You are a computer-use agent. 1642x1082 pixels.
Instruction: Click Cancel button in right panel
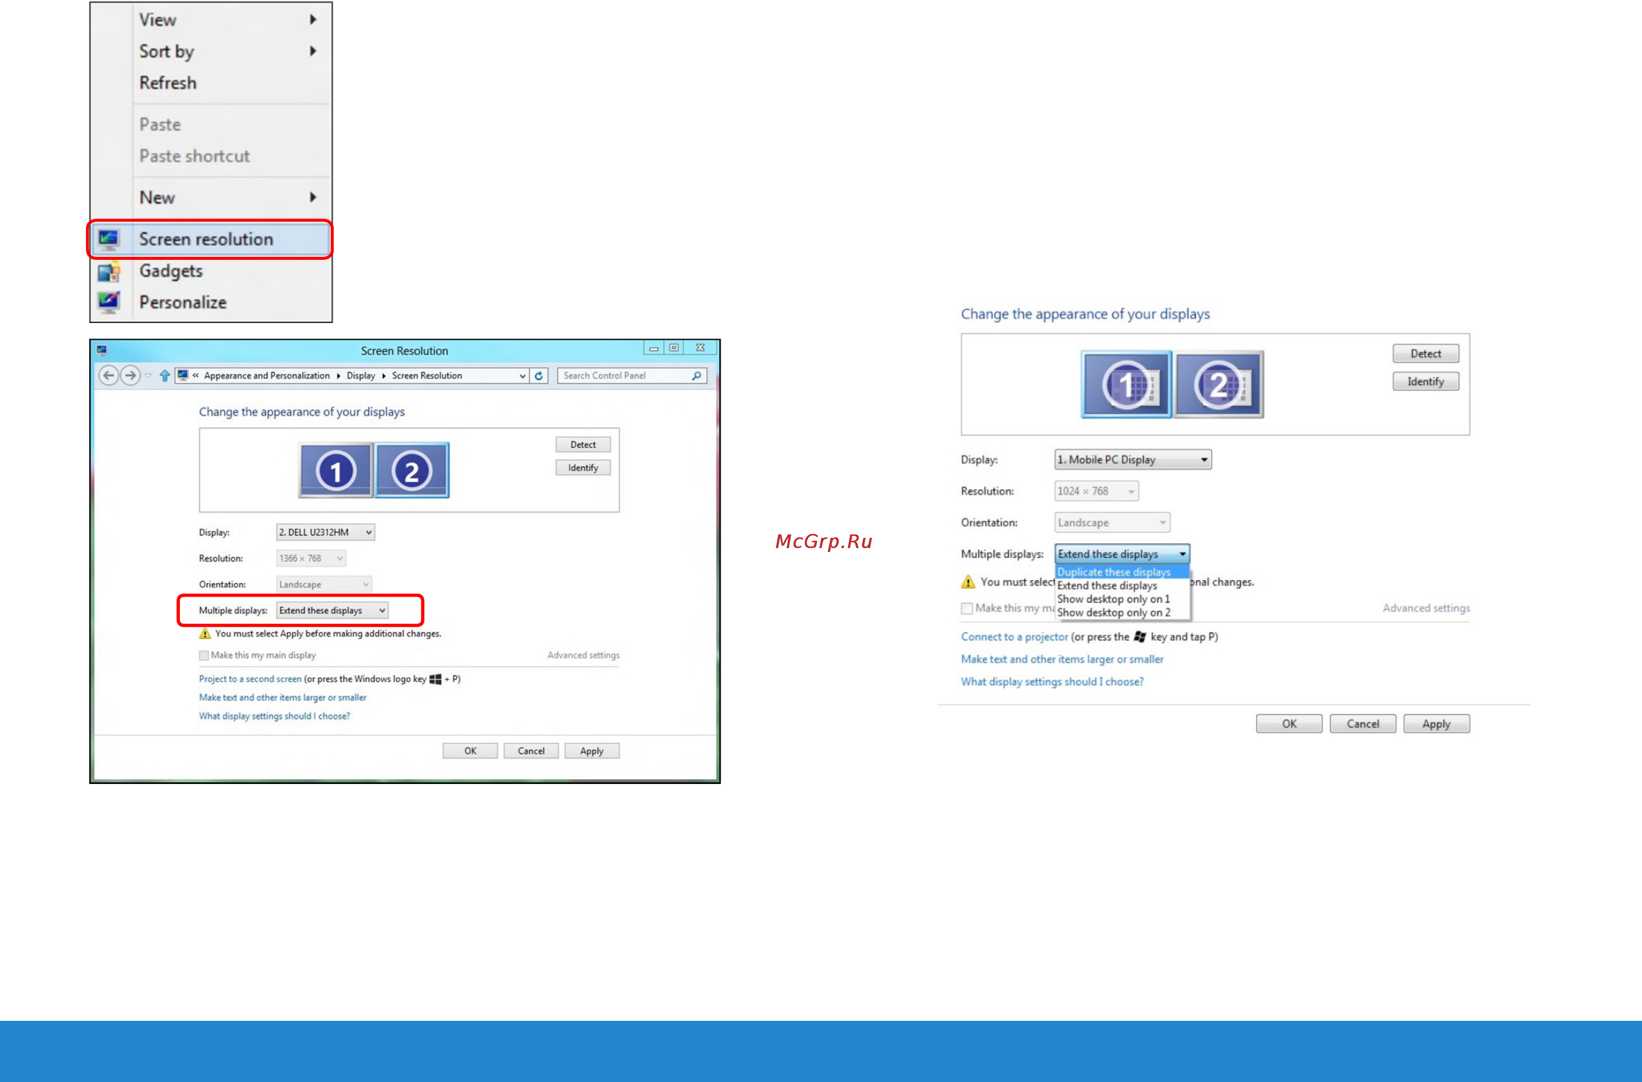tap(1363, 723)
